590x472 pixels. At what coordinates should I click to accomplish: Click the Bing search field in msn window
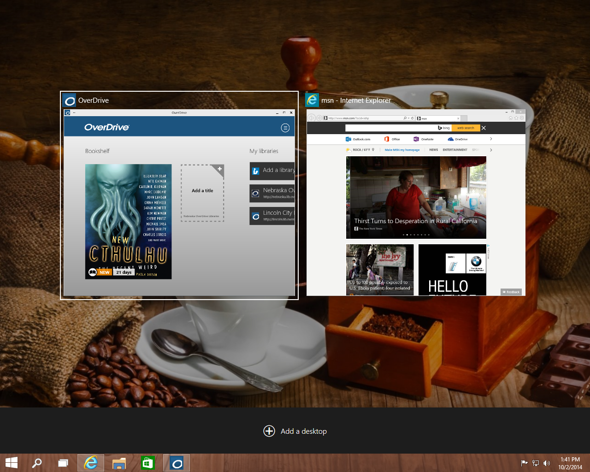pyautogui.click(x=391, y=128)
